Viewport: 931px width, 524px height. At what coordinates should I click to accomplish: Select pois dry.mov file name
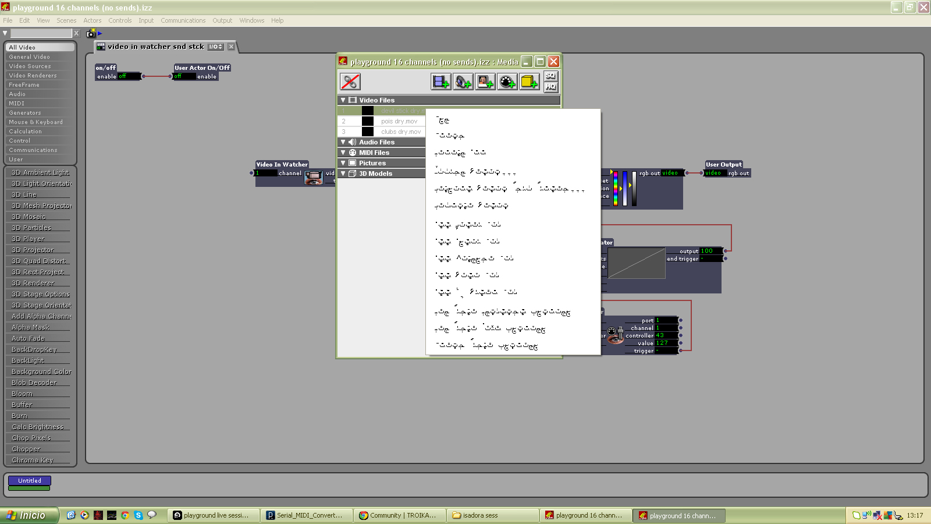399,121
